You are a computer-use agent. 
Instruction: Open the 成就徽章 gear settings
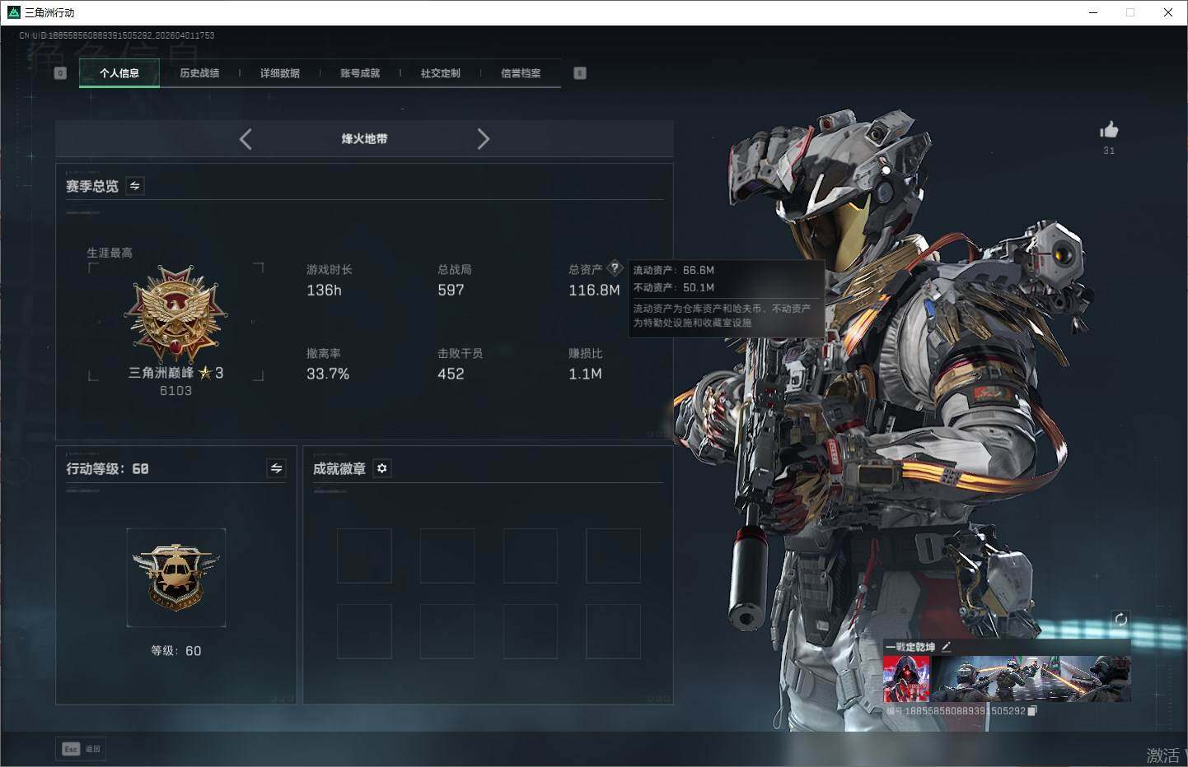(x=382, y=468)
